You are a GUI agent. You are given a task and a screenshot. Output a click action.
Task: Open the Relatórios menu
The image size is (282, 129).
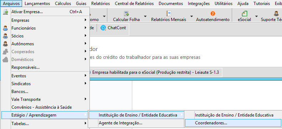click(101, 4)
